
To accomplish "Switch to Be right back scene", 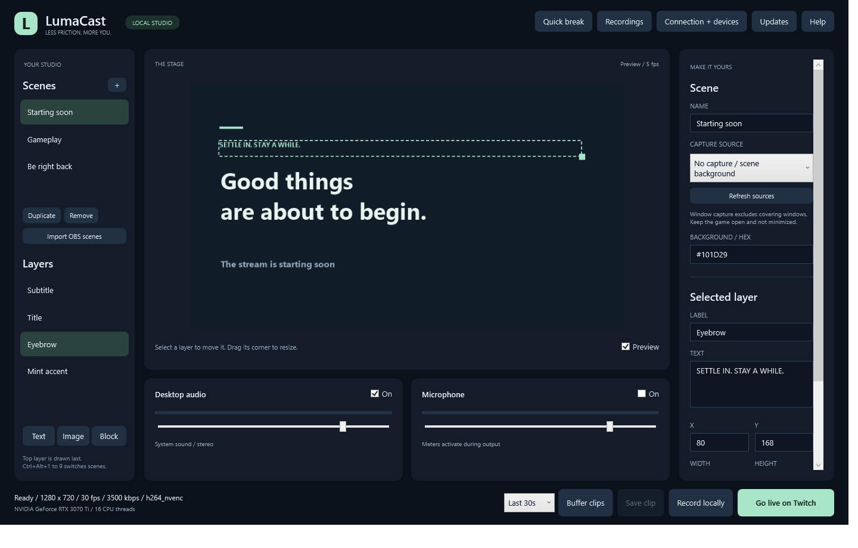I will 74,166.
